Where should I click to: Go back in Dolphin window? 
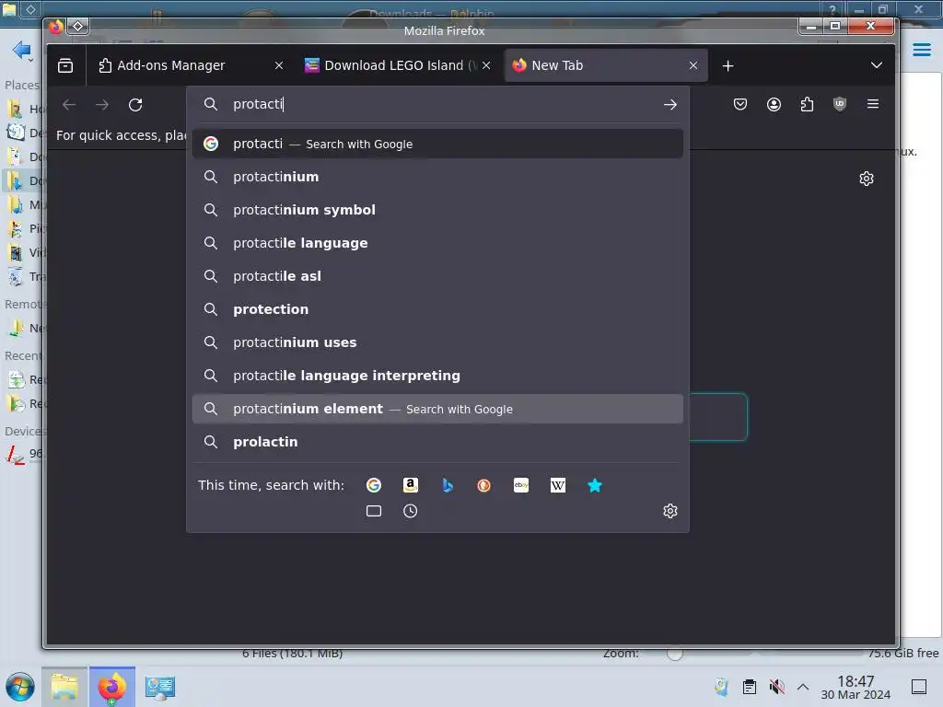[22, 50]
